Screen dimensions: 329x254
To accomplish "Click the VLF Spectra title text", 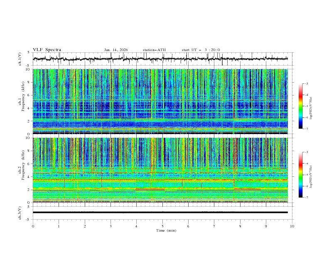I will click(47, 50).
